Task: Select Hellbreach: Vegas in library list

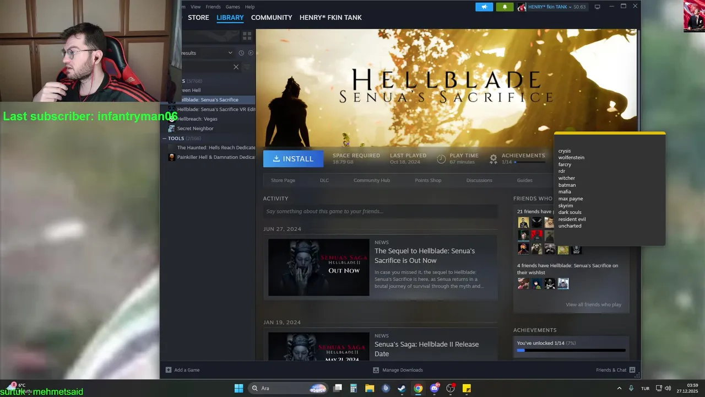Action: tap(197, 119)
